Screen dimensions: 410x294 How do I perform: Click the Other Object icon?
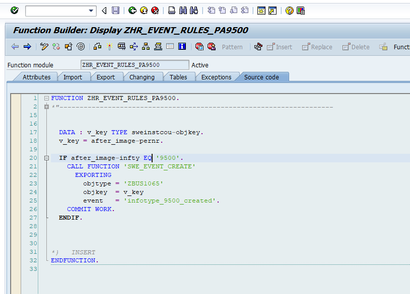pos(69,47)
